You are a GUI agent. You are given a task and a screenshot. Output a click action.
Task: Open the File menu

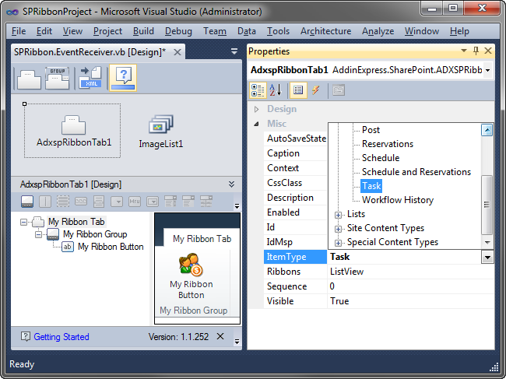coord(19,31)
